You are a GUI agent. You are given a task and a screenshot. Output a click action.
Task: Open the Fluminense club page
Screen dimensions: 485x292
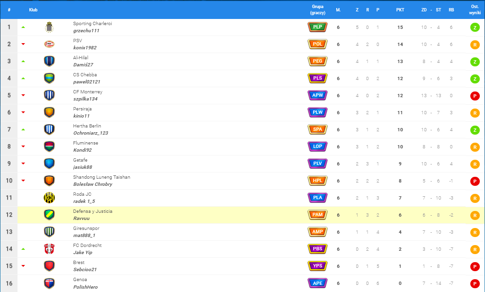point(85,143)
